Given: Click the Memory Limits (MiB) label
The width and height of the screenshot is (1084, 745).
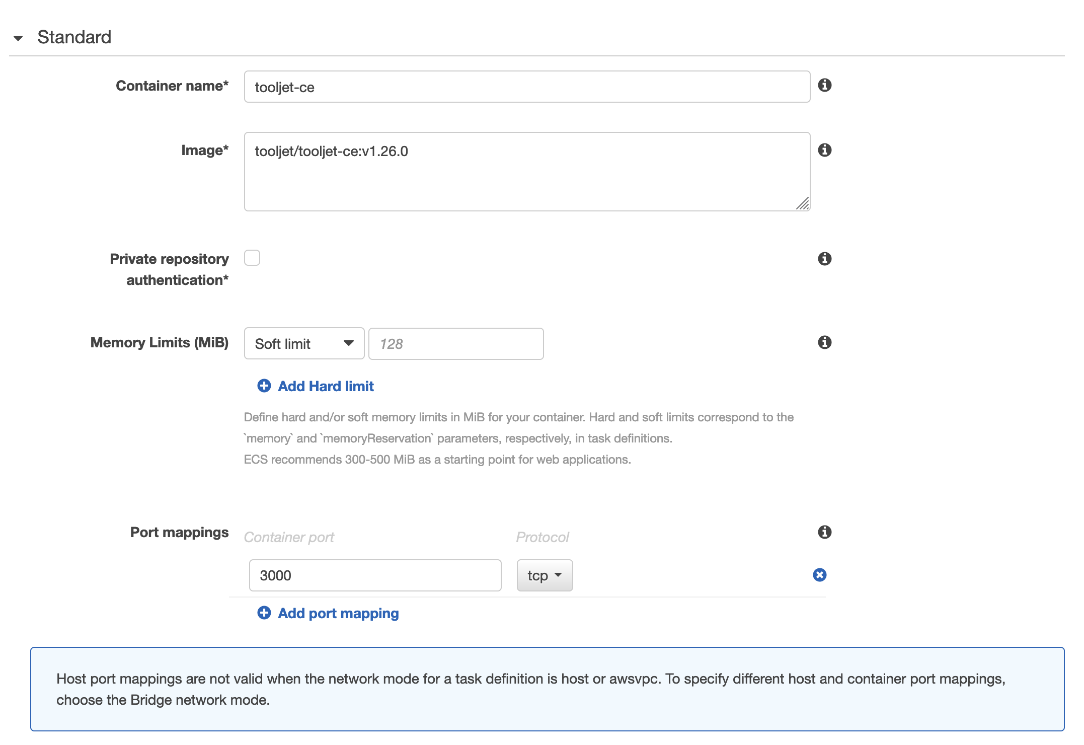Looking at the screenshot, I should click(160, 342).
